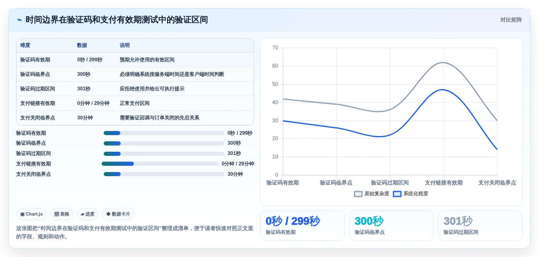Select the 表格 tag chip
Screen dimensions: 539x257
pyautogui.click(x=62, y=214)
